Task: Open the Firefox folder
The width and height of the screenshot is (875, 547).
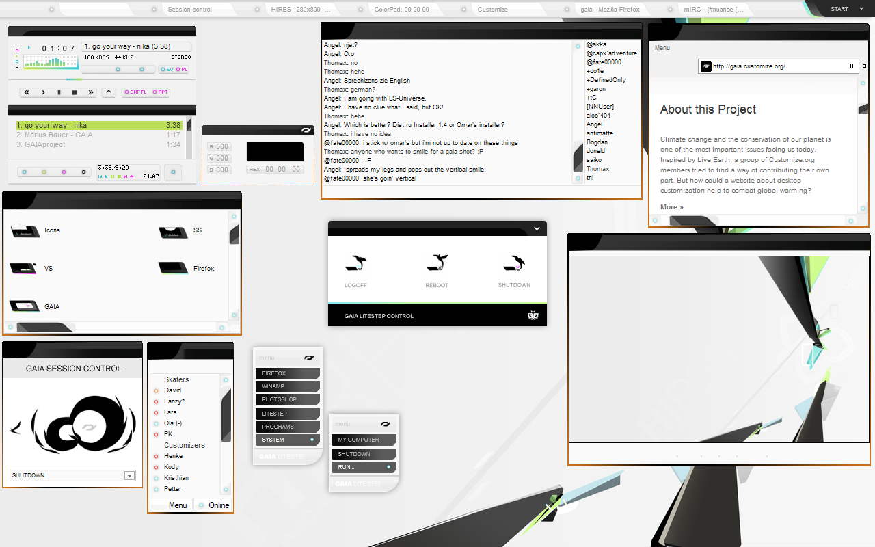Action: tap(186, 269)
